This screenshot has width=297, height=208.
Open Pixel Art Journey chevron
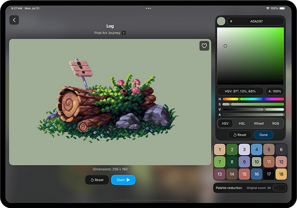(123, 33)
